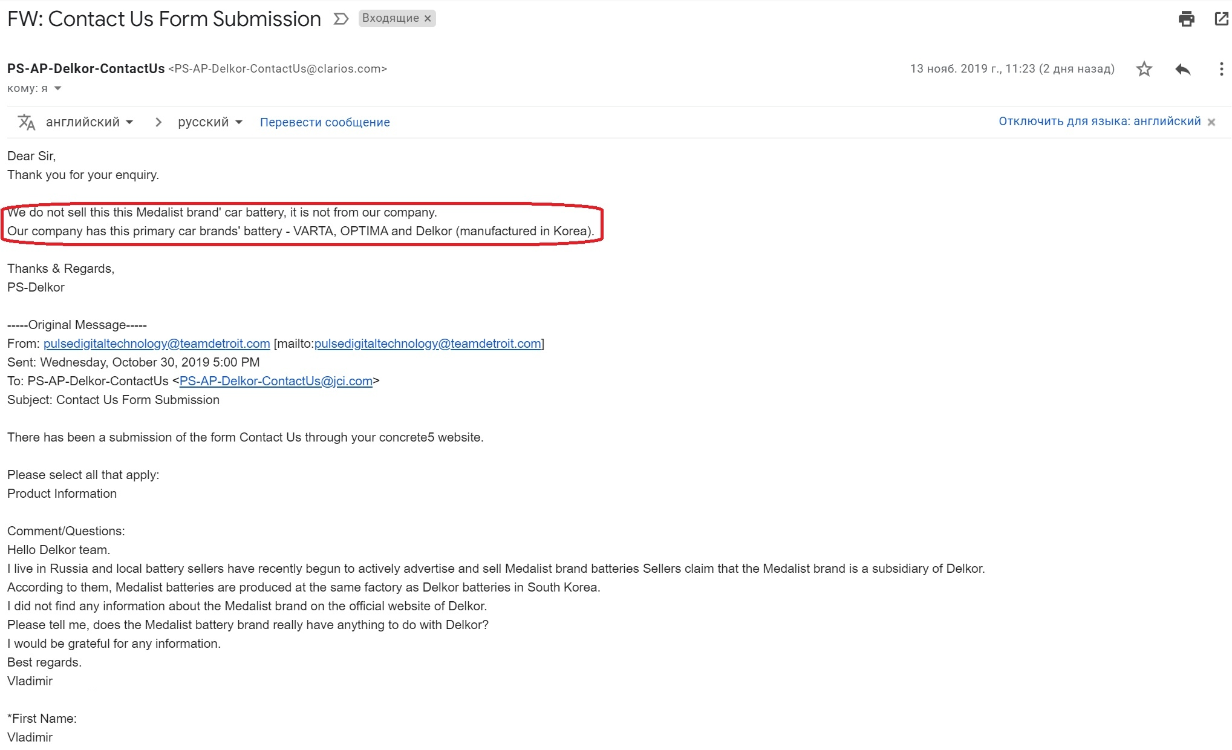Open the русский target language dropdown
1232x750 pixels.
click(x=210, y=122)
